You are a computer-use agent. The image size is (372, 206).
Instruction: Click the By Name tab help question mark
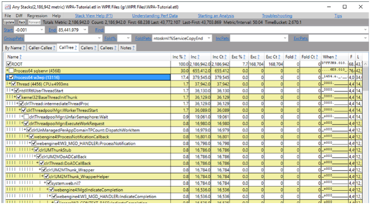(x=23, y=48)
